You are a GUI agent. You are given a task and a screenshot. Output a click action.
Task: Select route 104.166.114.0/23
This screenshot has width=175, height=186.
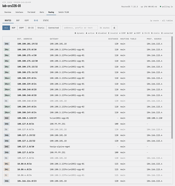[87, 181]
